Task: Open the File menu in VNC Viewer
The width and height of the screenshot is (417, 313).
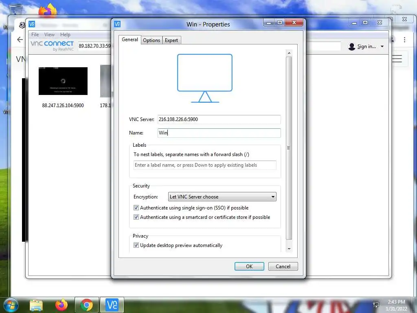Action: click(x=35, y=35)
